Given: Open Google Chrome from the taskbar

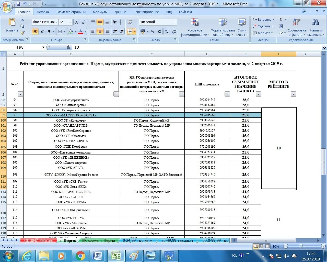Looking at the screenshot, I should (x=80, y=256).
